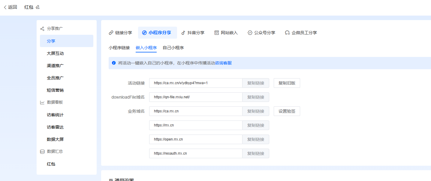This screenshot has width=431, height=181.
Task: Click the downloadFile域名 URL input field
Action: (195, 97)
